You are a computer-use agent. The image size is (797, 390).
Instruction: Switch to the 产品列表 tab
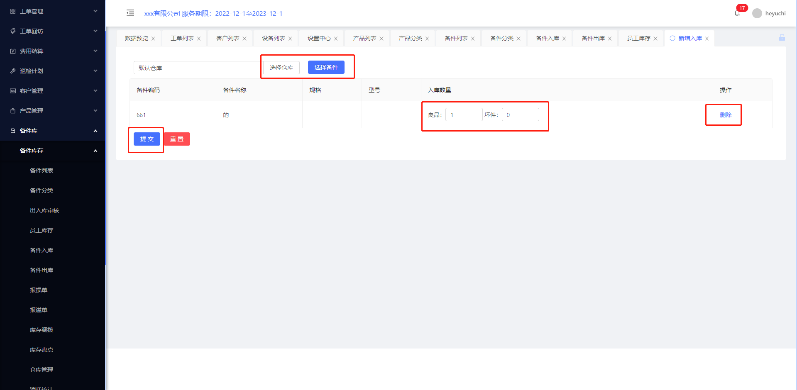364,38
